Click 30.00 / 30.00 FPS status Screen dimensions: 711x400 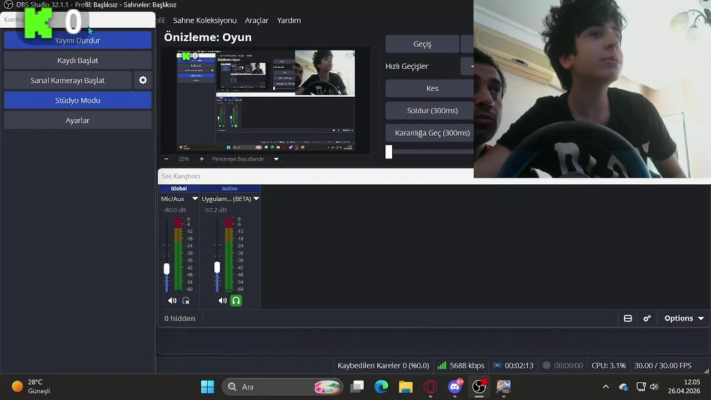pyautogui.click(x=663, y=366)
